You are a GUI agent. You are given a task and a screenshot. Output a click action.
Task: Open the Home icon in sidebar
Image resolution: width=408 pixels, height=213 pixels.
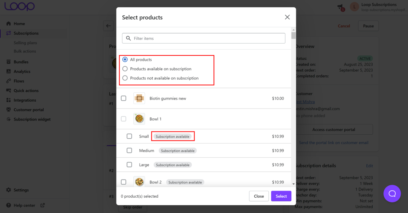click(x=9, y=24)
